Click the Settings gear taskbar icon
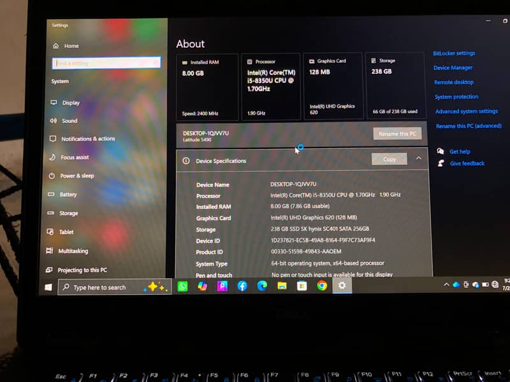 tap(342, 285)
